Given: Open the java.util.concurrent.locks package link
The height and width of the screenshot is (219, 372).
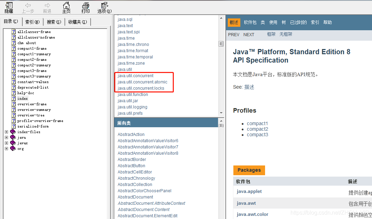Looking at the screenshot, I should coord(141,88).
